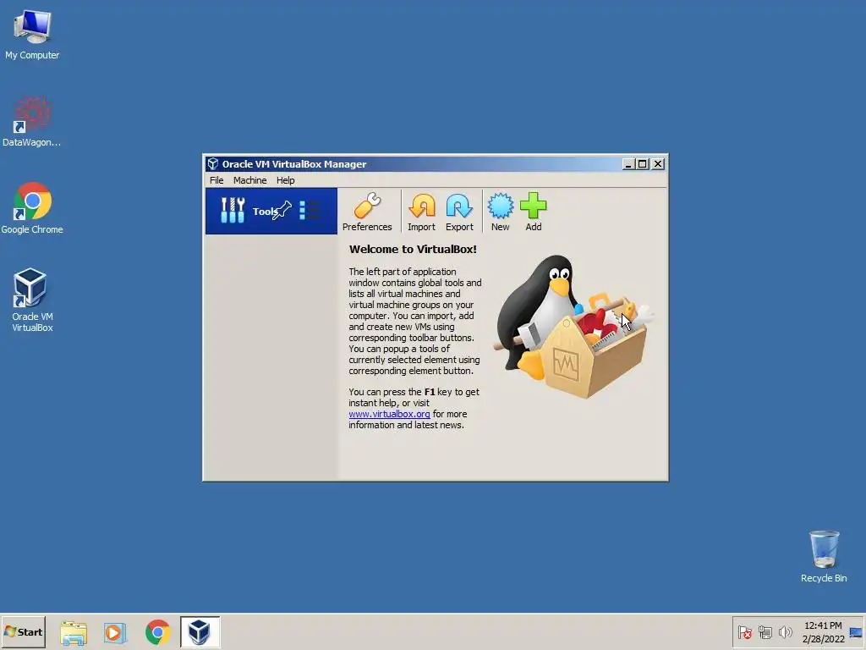The width and height of the screenshot is (866, 650).
Task: Click the taskbar clock showing 12:41 PM
Action: point(823,632)
